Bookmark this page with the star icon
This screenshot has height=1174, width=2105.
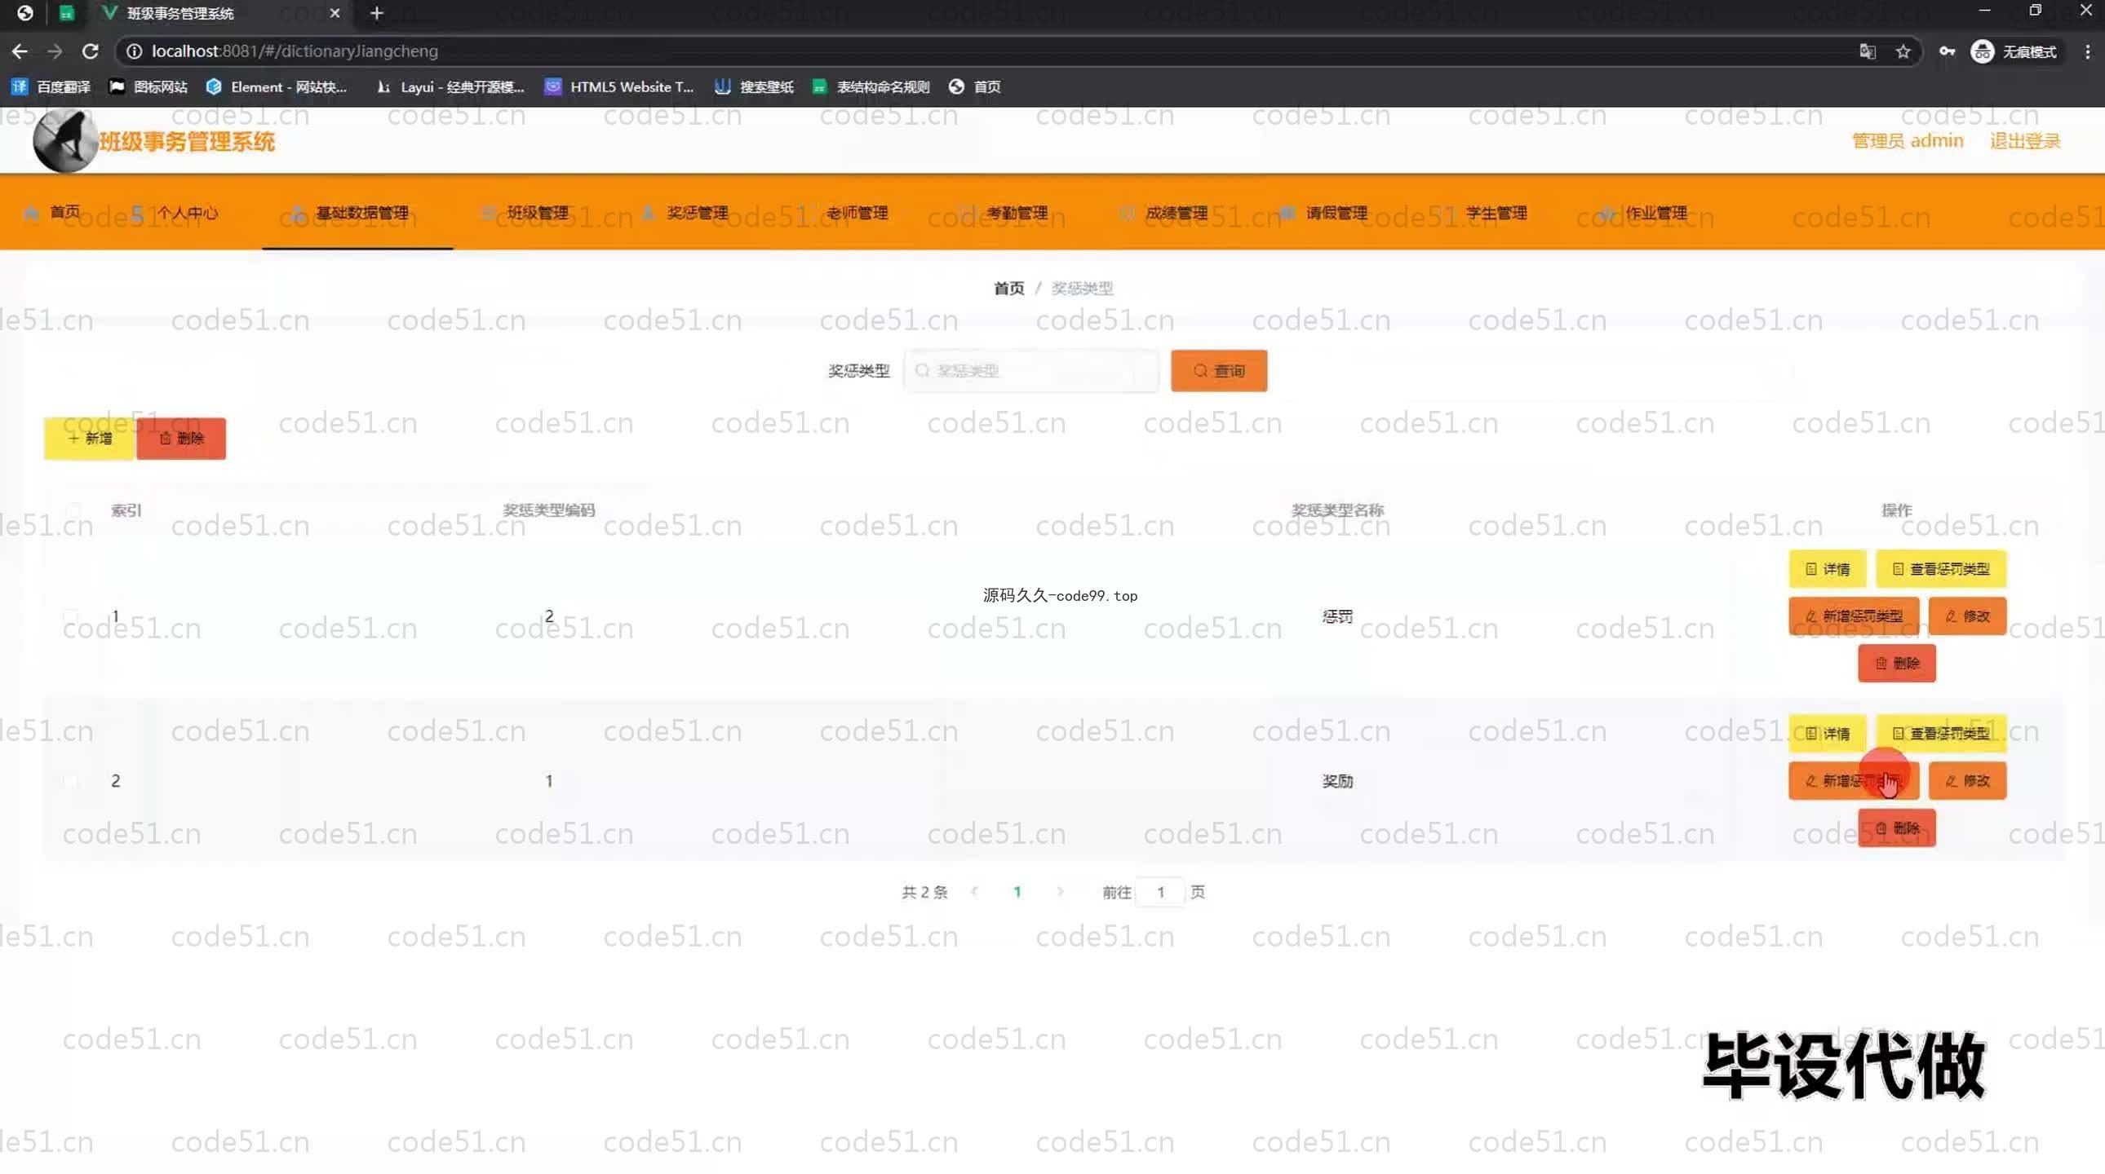[1903, 51]
